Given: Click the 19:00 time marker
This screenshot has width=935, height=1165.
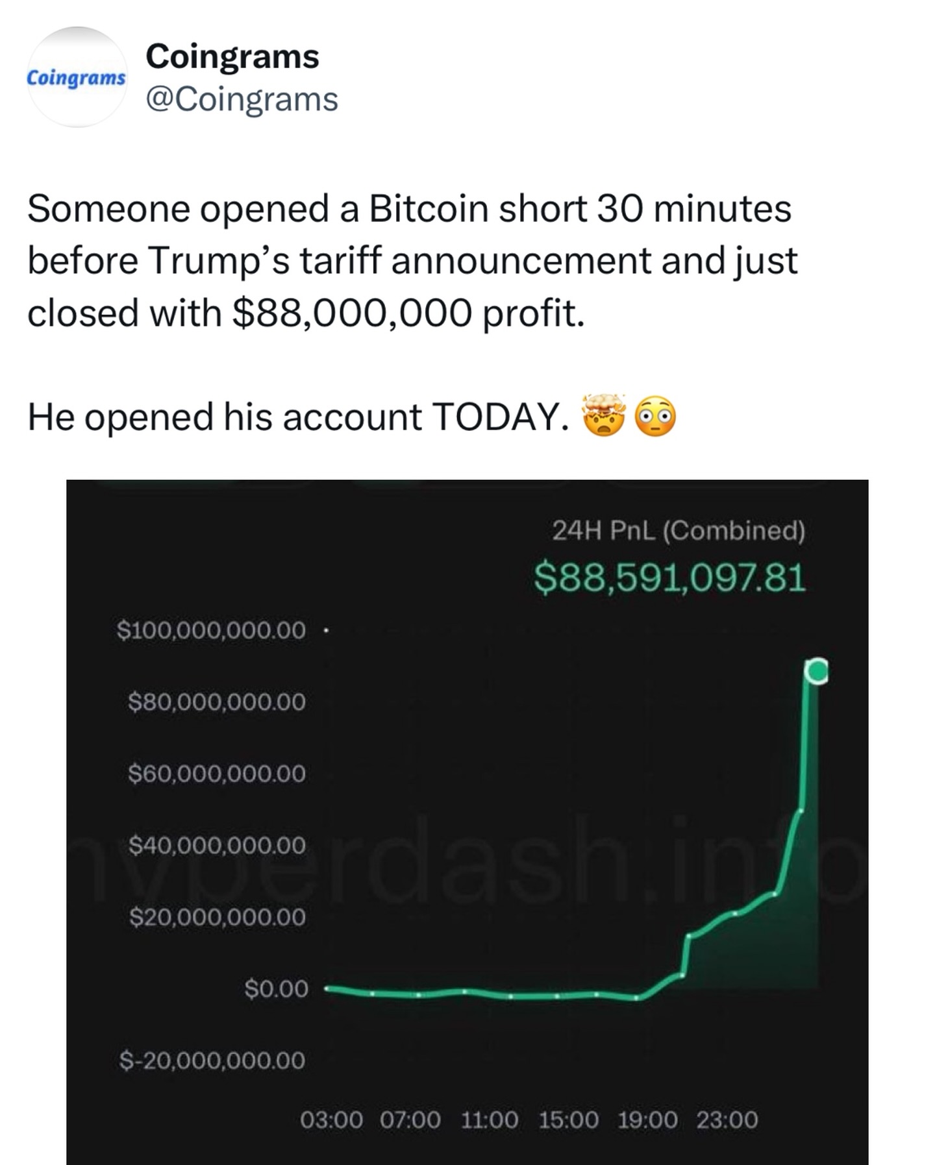Looking at the screenshot, I should coord(647,1120).
